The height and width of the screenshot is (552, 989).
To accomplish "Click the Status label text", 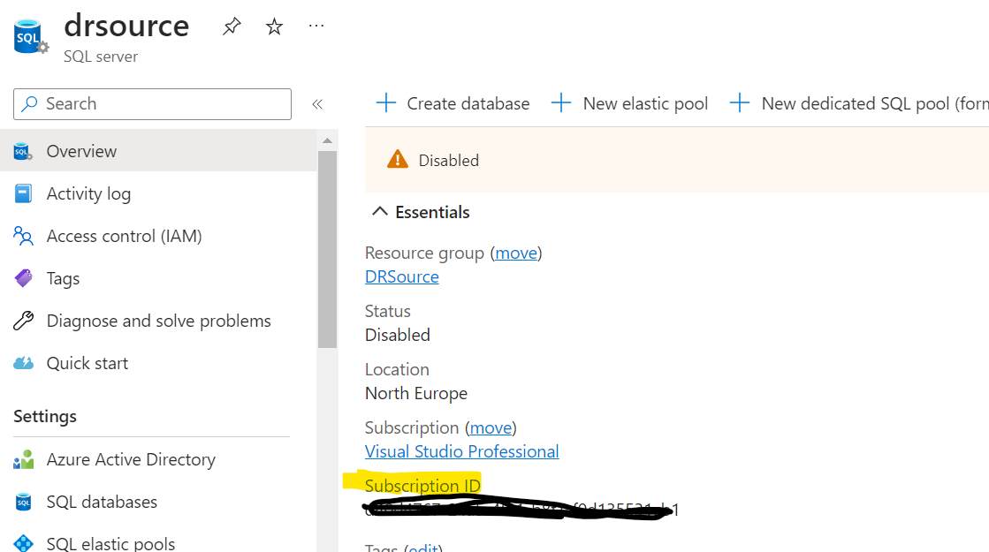I will 387,311.
